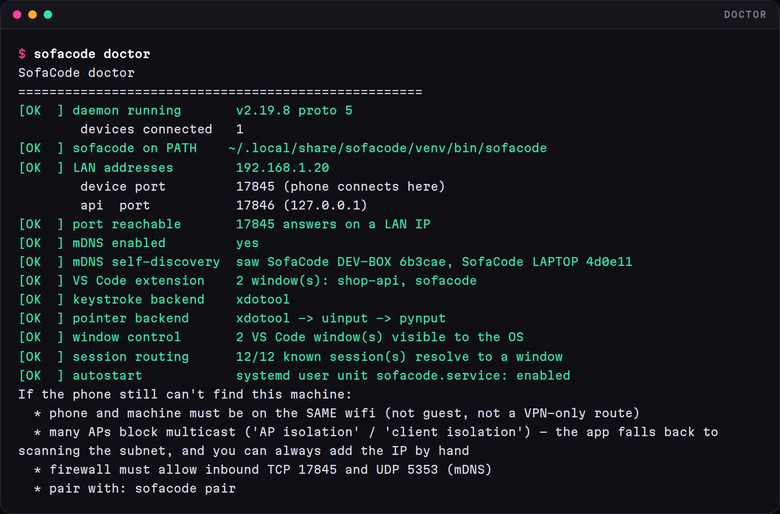
Task: Click the DOCTOR title label
Action: [x=745, y=15]
